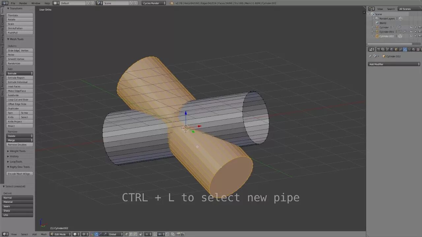Screen dimensions: 422x237
Task: Hide Cylinder in viewport via eye icon
Action: point(411,27)
